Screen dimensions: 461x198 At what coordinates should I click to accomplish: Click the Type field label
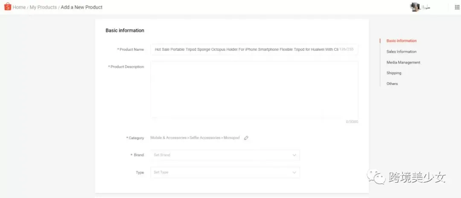140,173
